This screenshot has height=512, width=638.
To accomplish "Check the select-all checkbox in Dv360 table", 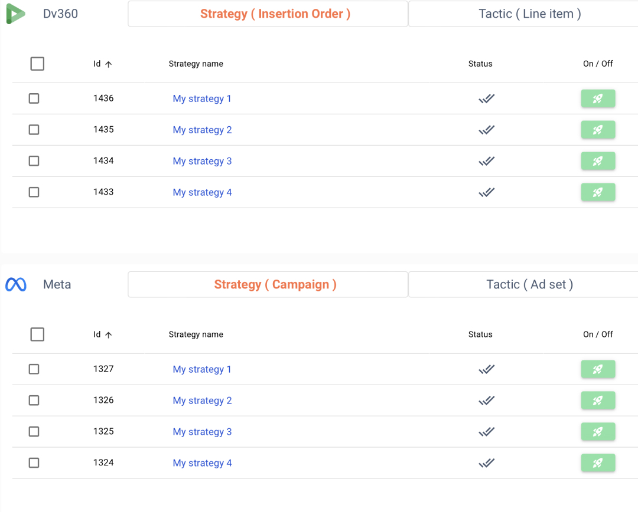I will [x=37, y=64].
